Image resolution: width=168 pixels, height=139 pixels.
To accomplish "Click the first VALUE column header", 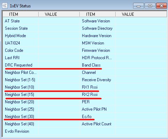I will tap(59, 14).
